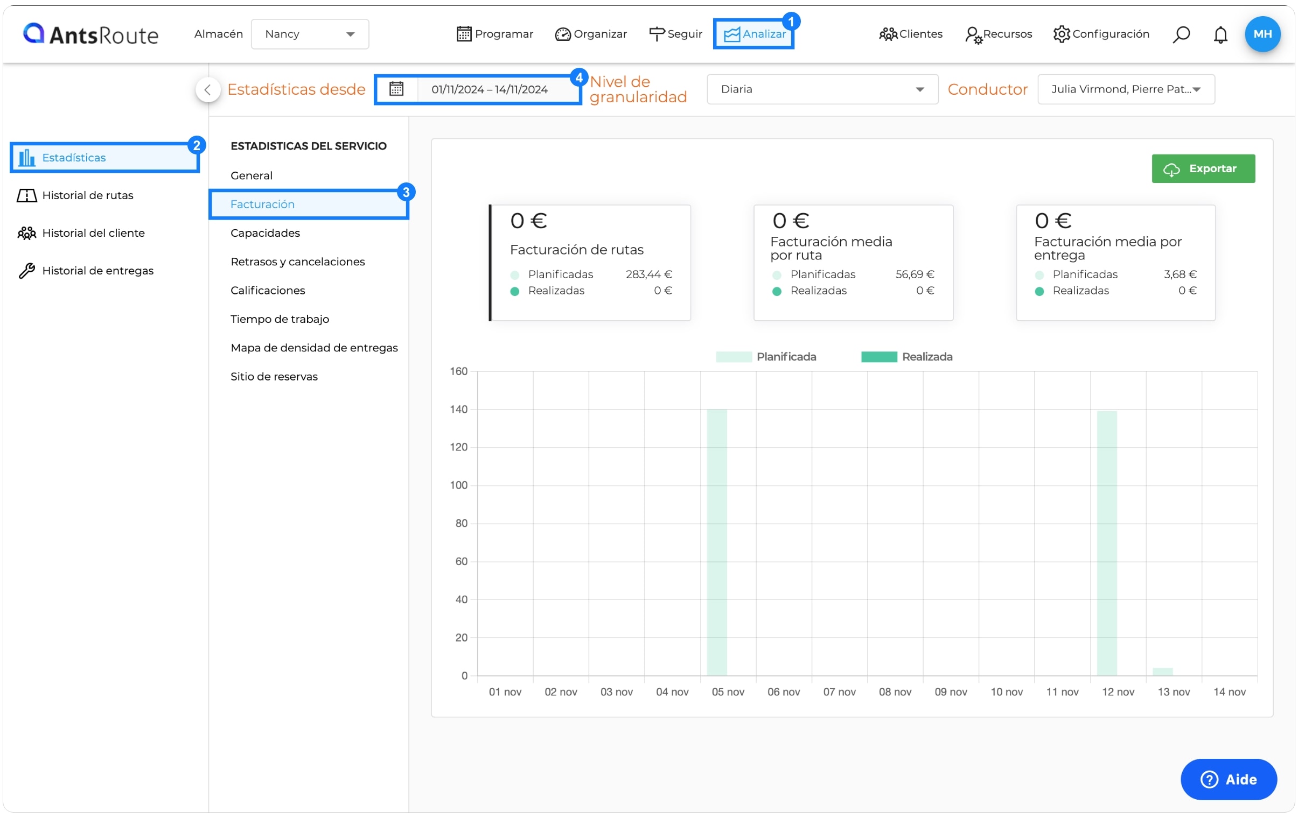1298x818 pixels.
Task: Open Tiempo de trabajo statistics
Action: (x=280, y=319)
